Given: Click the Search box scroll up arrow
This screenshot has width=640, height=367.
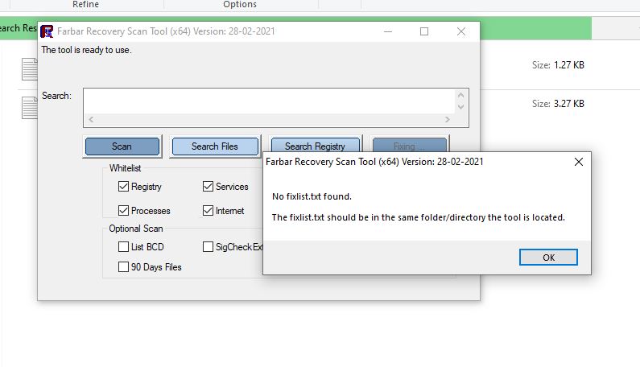Looking at the screenshot, I should (460, 95).
